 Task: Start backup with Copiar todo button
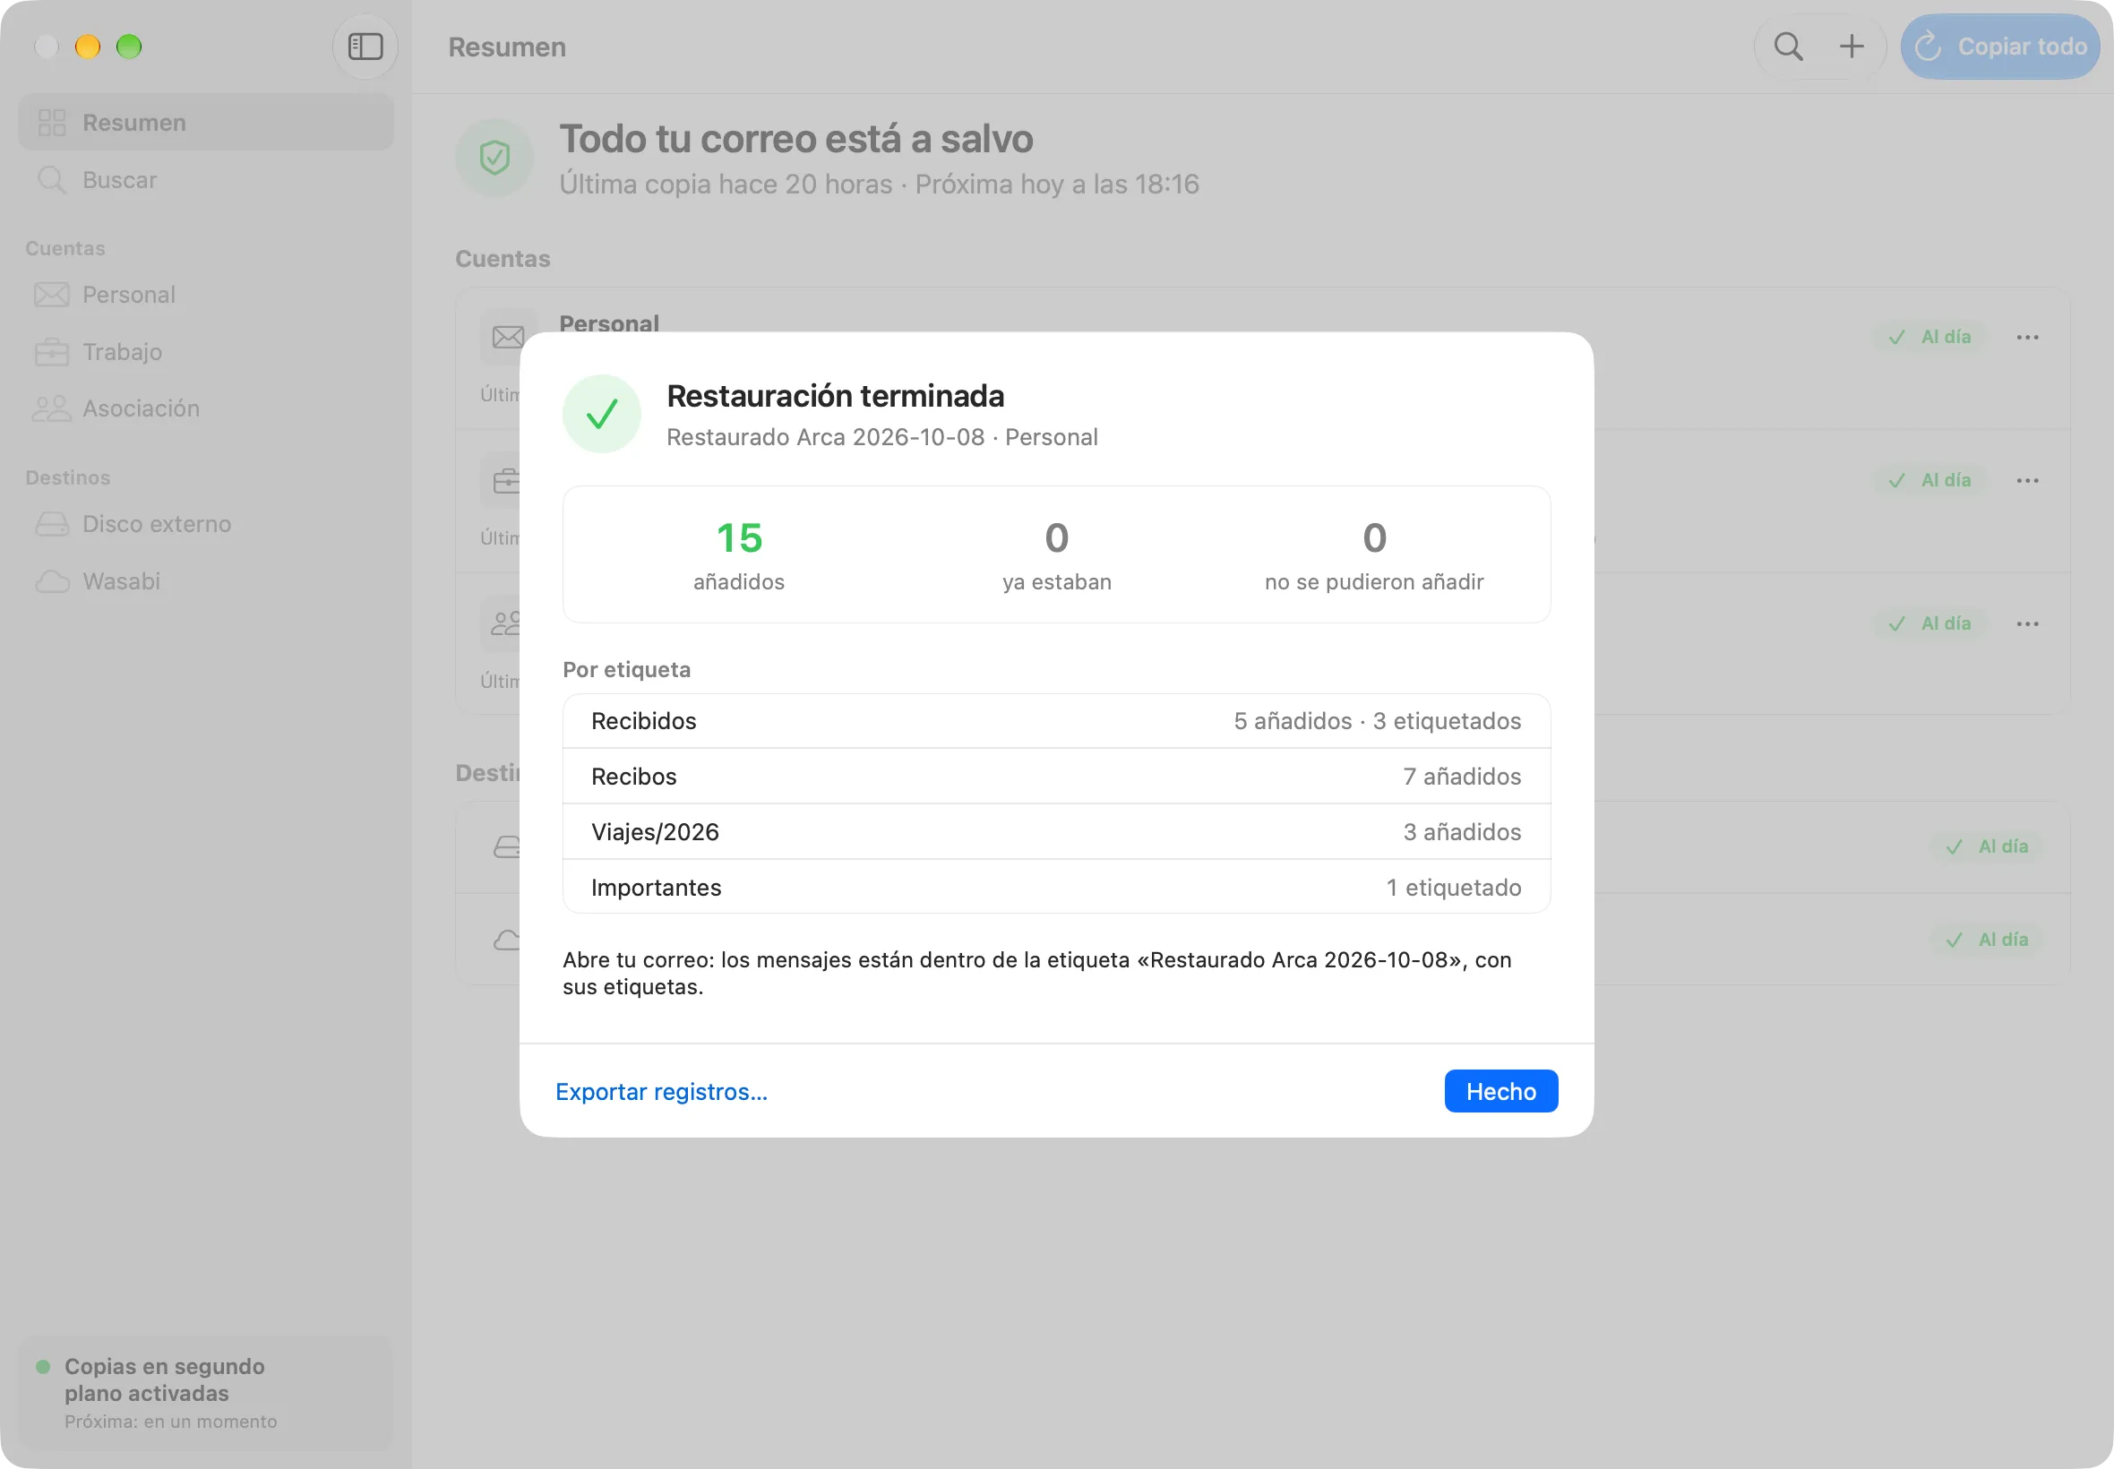(x=2000, y=46)
